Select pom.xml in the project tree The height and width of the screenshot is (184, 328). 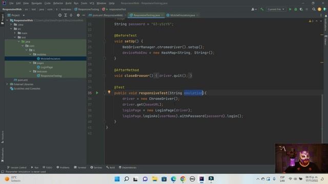[x=23, y=80]
